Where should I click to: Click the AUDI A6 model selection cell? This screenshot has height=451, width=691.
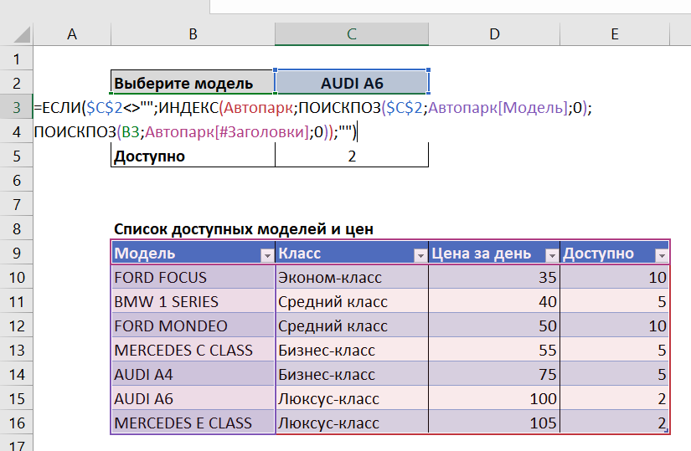[352, 84]
